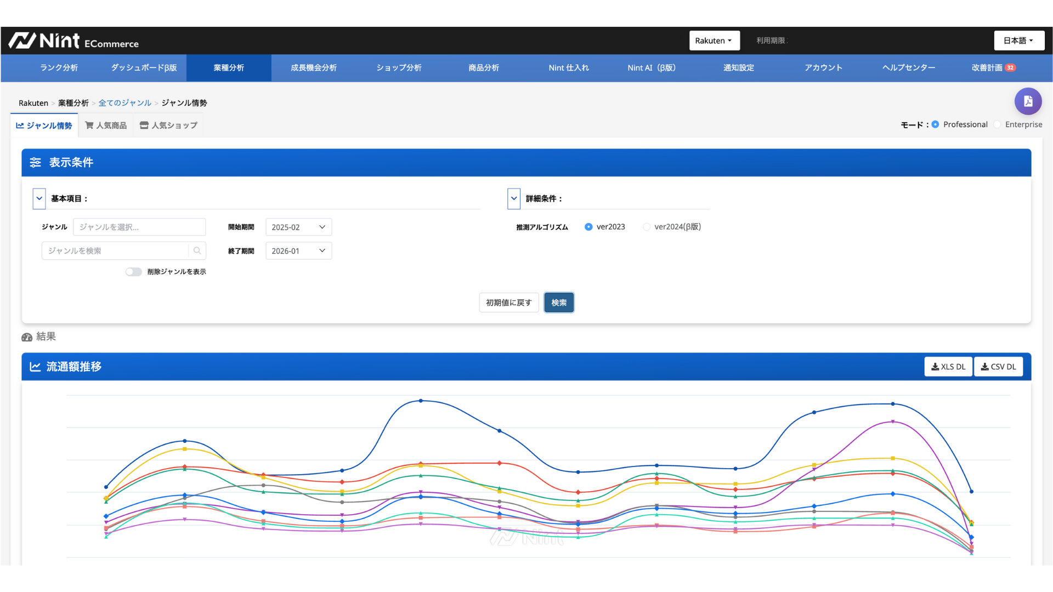1053x592 pixels.
Task: Enable the 削除ジャンルを表示 toggle
Action: coord(133,271)
